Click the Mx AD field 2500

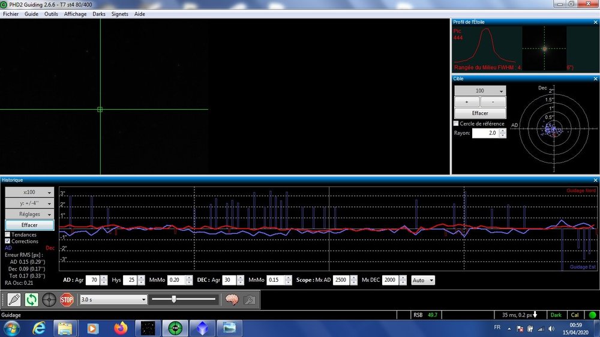[x=341, y=280]
